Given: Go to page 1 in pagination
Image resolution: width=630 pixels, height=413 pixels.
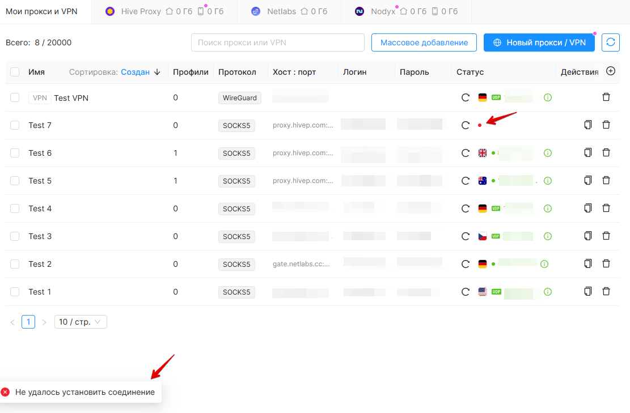Looking at the screenshot, I should 28,322.
